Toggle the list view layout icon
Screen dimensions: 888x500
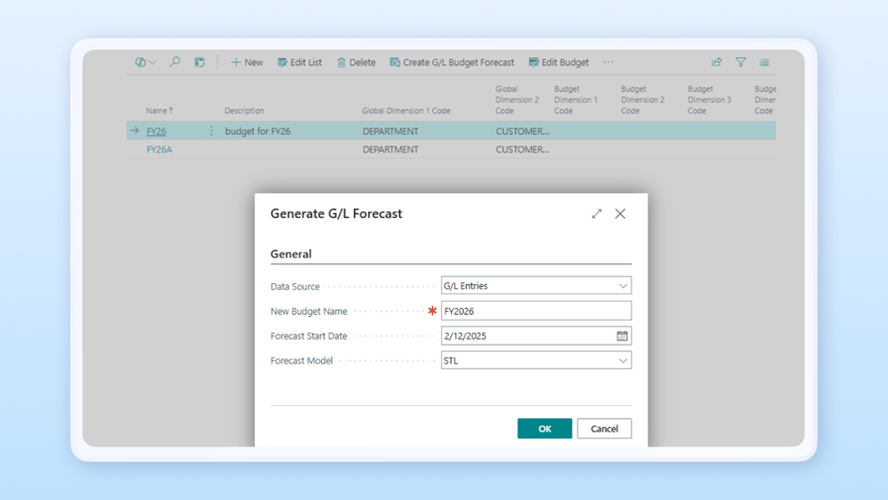(x=764, y=62)
